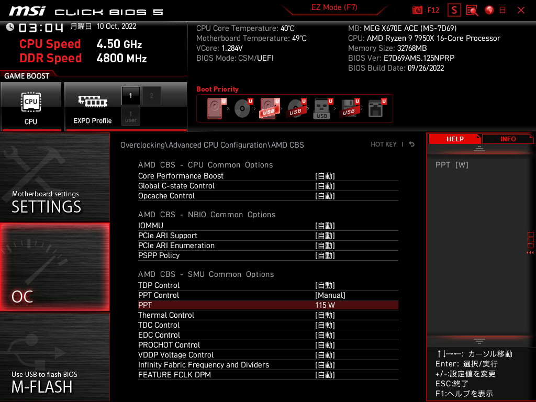Viewport: 536px width, 402px height.
Task: Close the BIOS with the X icon
Action: 521,10
